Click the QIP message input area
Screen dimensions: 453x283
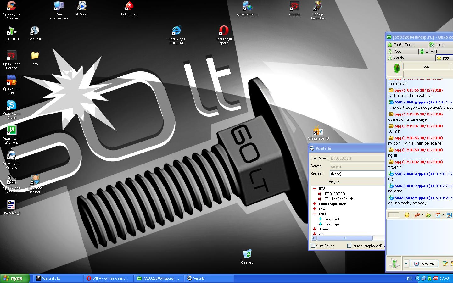coord(420,237)
